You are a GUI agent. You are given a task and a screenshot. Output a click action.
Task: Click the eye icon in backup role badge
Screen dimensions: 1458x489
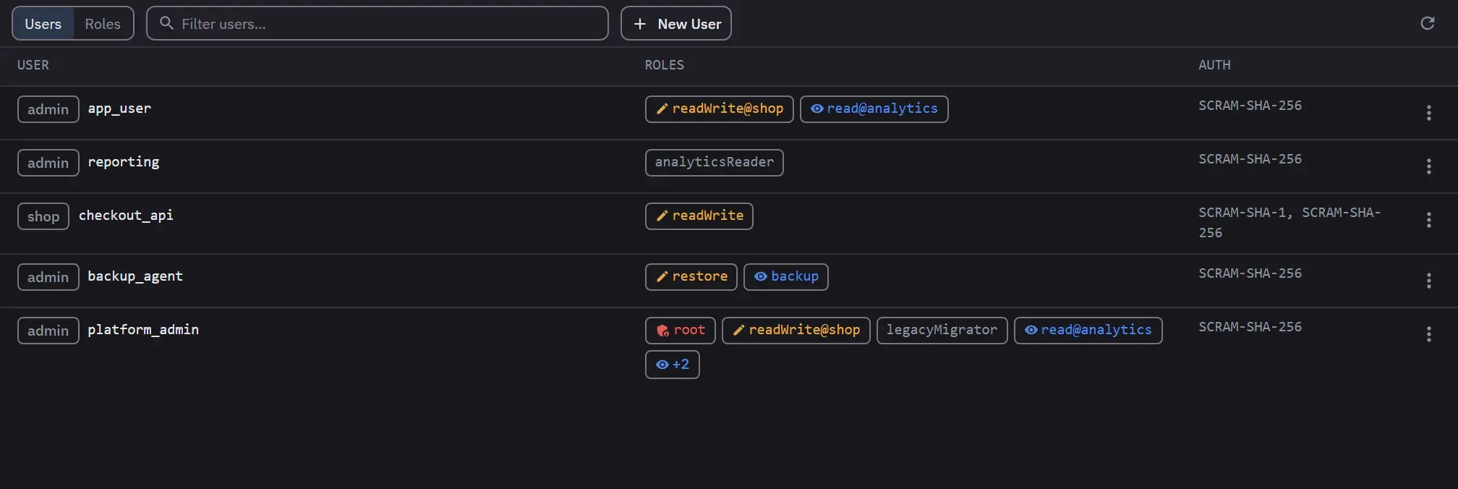pyautogui.click(x=761, y=276)
